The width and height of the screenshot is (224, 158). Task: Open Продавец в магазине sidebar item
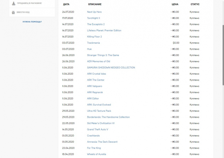coord(32,4)
